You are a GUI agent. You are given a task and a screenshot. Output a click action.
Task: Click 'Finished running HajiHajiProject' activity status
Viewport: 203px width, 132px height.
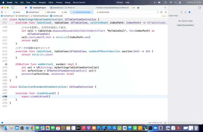coord(112,8)
